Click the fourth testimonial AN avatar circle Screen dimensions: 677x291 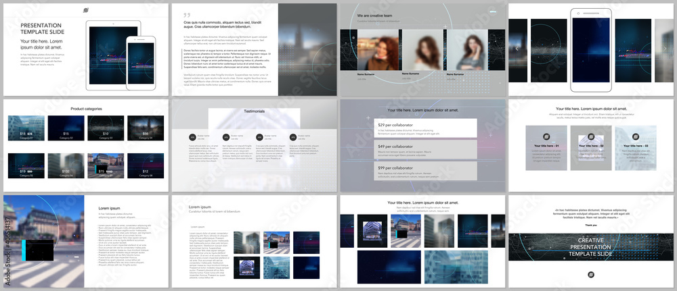[x=293, y=137]
